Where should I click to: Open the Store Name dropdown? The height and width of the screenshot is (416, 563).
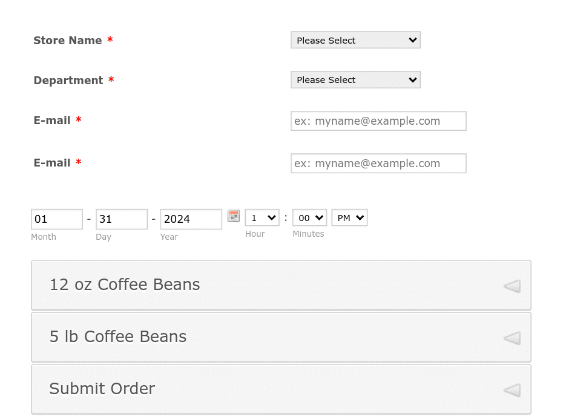(355, 40)
